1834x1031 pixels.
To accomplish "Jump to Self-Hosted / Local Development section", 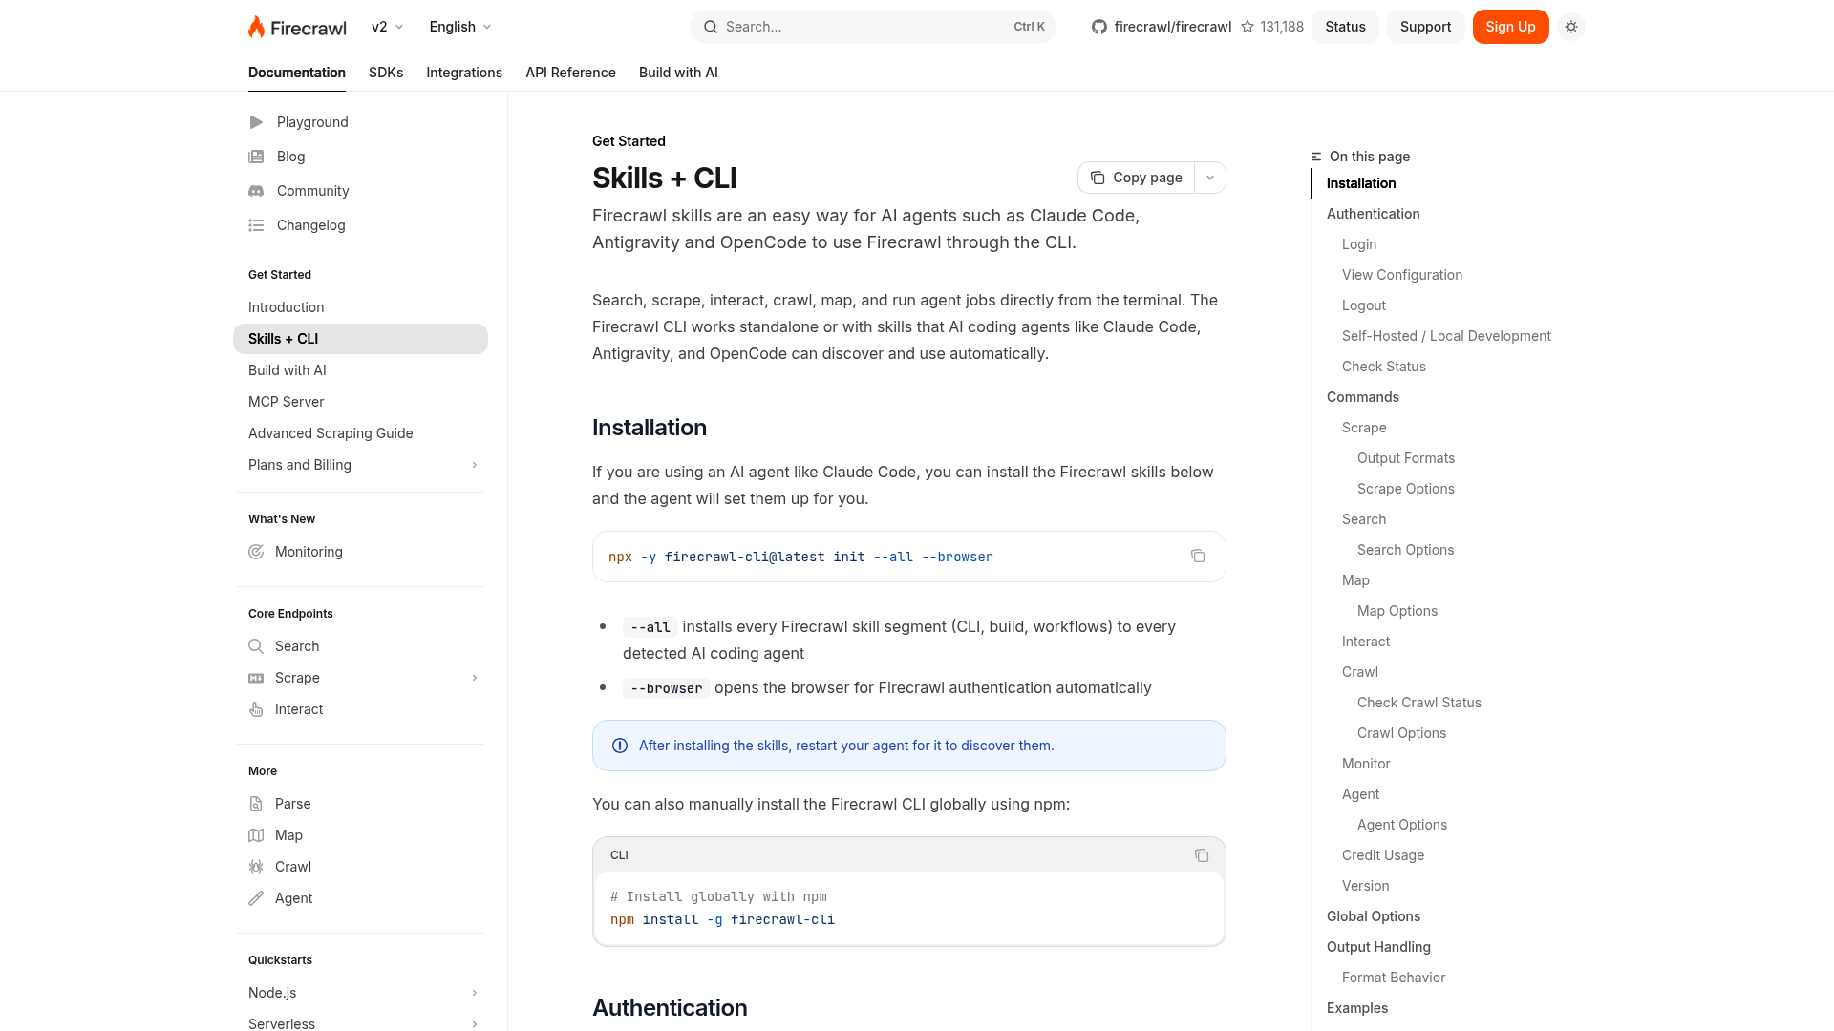I will tap(1446, 336).
